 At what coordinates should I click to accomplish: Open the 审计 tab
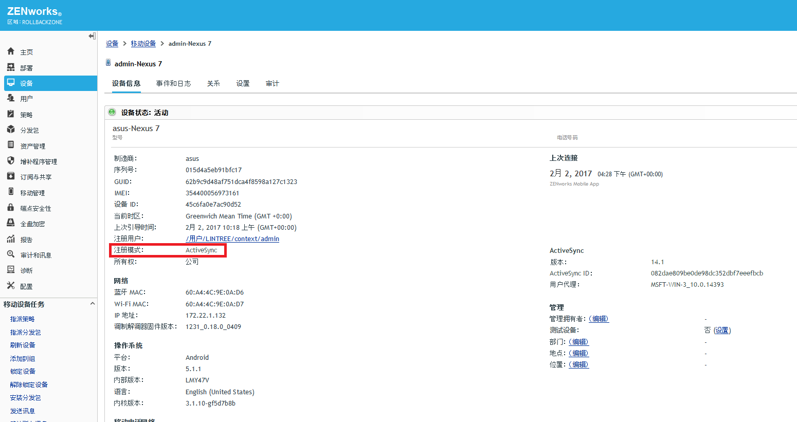[x=273, y=83]
